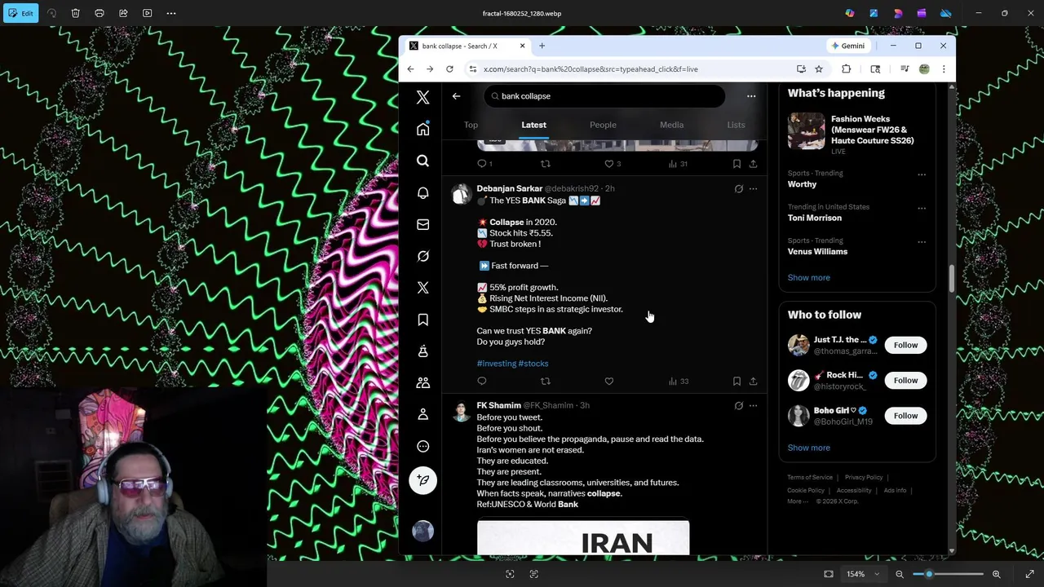
Task: Bookmark Debanjan Sarkar's YES BANK post
Action: (737, 381)
